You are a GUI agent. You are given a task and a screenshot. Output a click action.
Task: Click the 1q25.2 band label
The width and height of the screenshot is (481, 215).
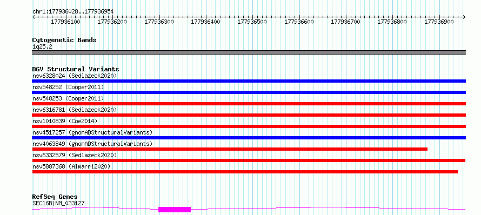point(42,46)
